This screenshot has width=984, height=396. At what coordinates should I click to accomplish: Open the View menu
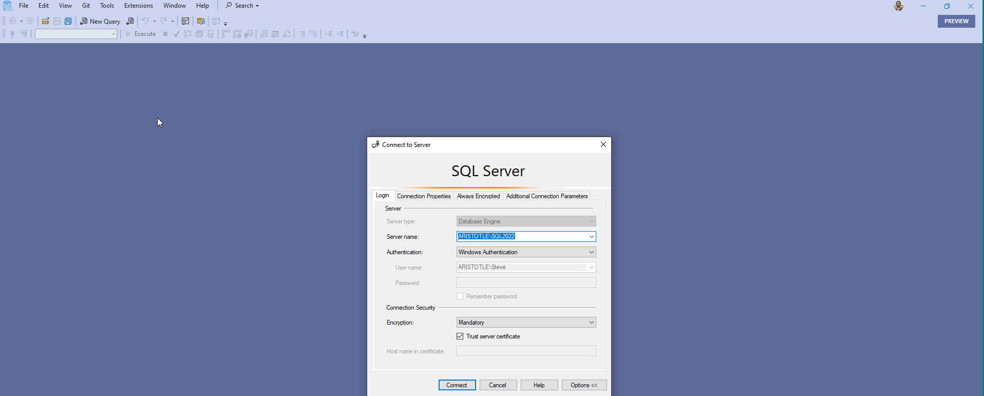[x=65, y=6]
